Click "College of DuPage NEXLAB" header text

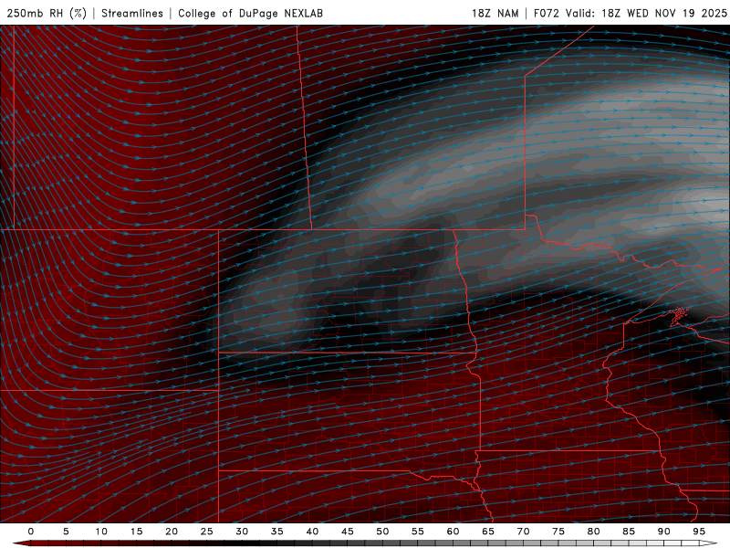click(x=250, y=13)
